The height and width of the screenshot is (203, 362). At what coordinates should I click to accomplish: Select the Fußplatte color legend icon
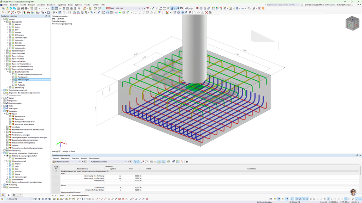point(16,85)
